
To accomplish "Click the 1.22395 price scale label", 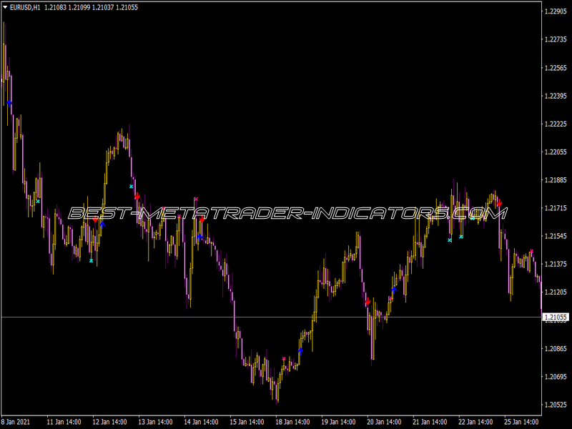I will tap(556, 96).
